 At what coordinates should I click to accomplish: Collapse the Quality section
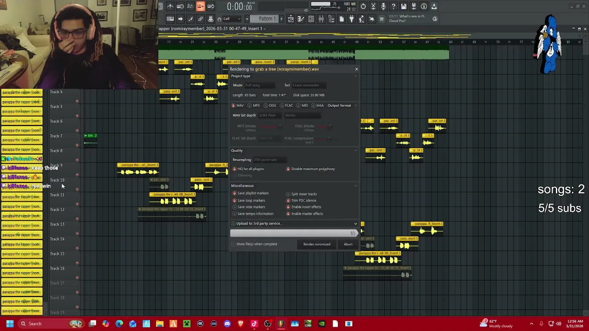(356, 151)
